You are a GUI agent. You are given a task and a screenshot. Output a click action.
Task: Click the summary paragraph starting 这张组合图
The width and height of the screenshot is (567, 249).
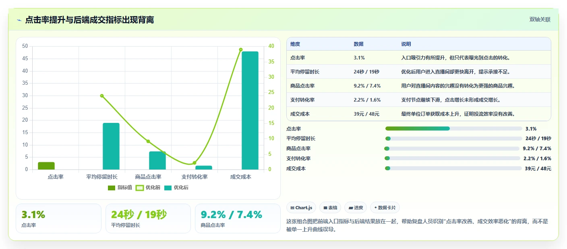pos(417,225)
